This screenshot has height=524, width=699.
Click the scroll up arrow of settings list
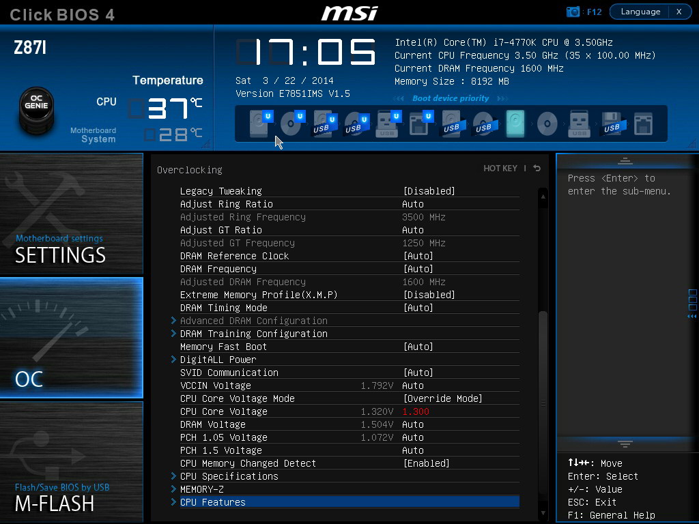[x=543, y=196]
